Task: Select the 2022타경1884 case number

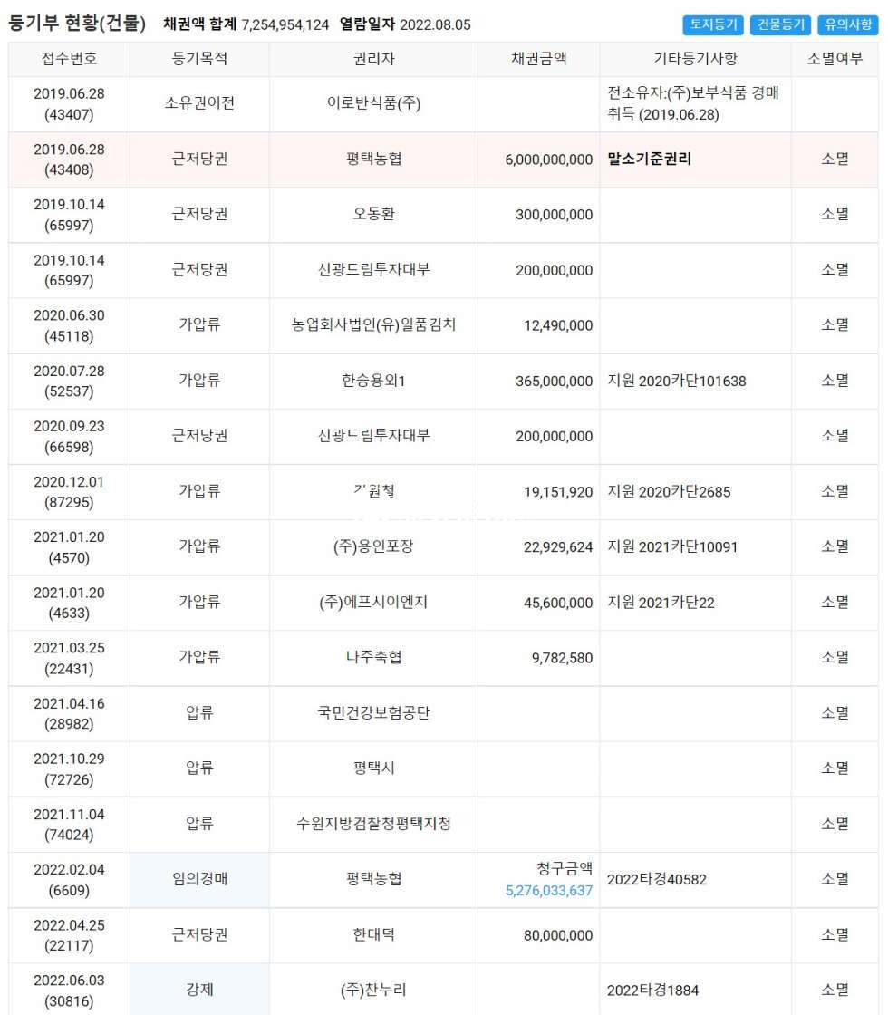Action: (652, 991)
